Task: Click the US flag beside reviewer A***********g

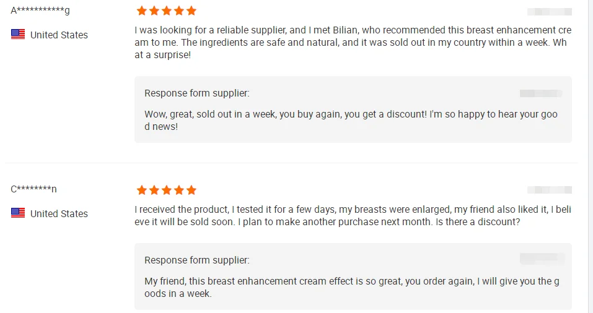Action: point(18,35)
